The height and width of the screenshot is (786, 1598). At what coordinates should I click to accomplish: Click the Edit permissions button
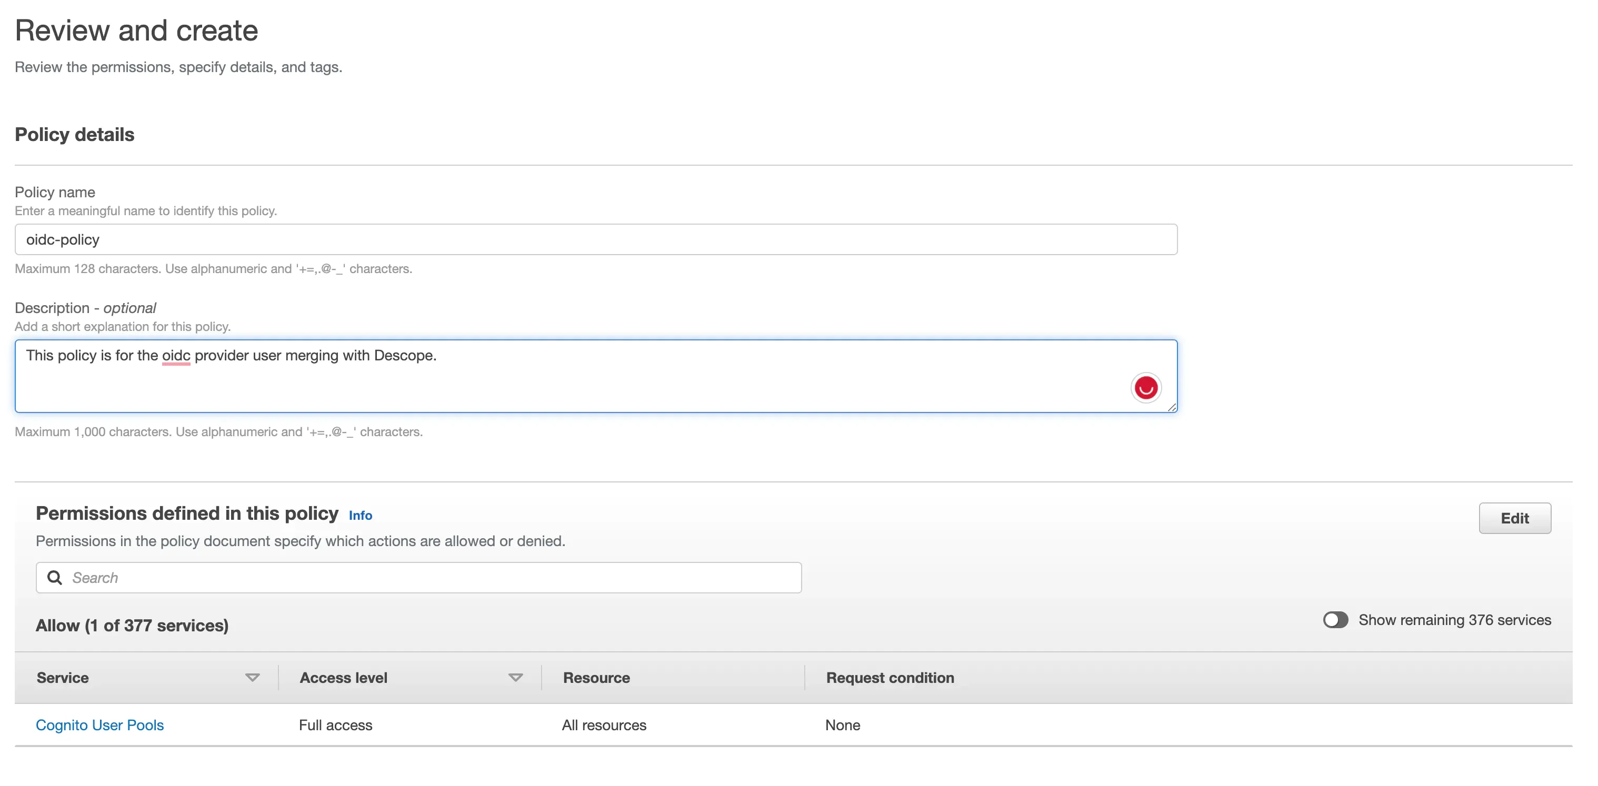tap(1515, 518)
